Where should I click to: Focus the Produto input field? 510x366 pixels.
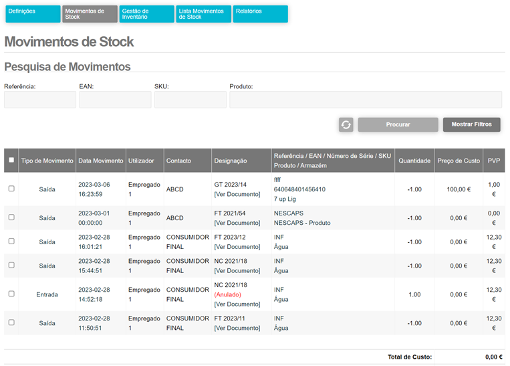[x=366, y=100]
